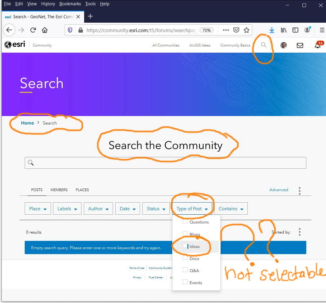This screenshot has height=303, width=326.
Task: Bookmark this page with the star icon
Action: click(247, 30)
